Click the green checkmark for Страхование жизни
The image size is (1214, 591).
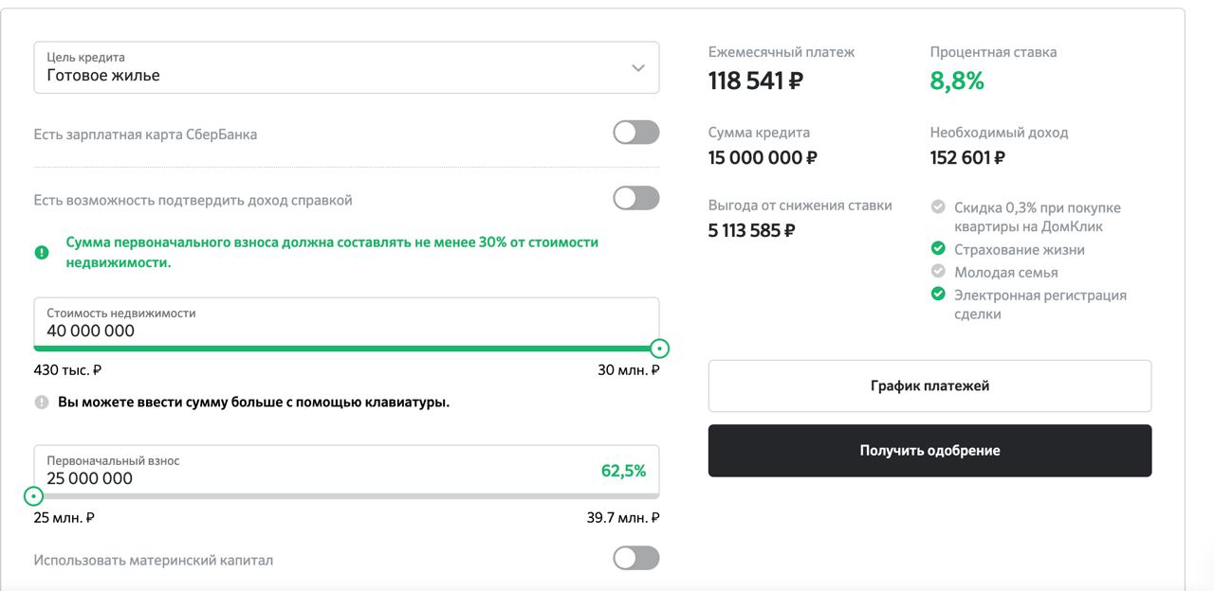click(x=938, y=249)
